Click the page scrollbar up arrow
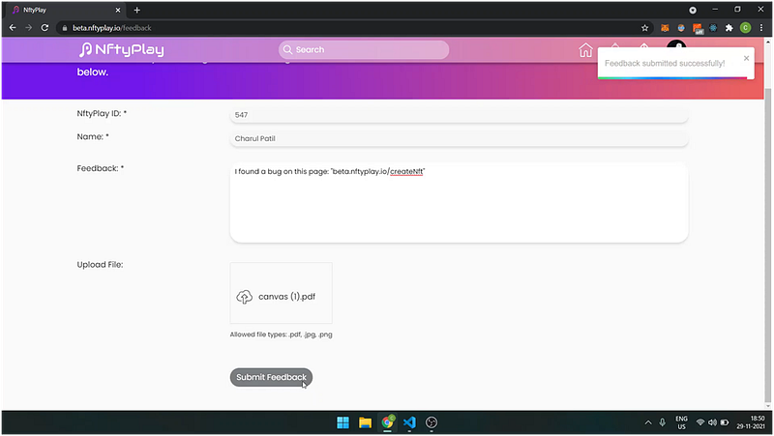774x436 pixels. pyautogui.click(x=767, y=43)
